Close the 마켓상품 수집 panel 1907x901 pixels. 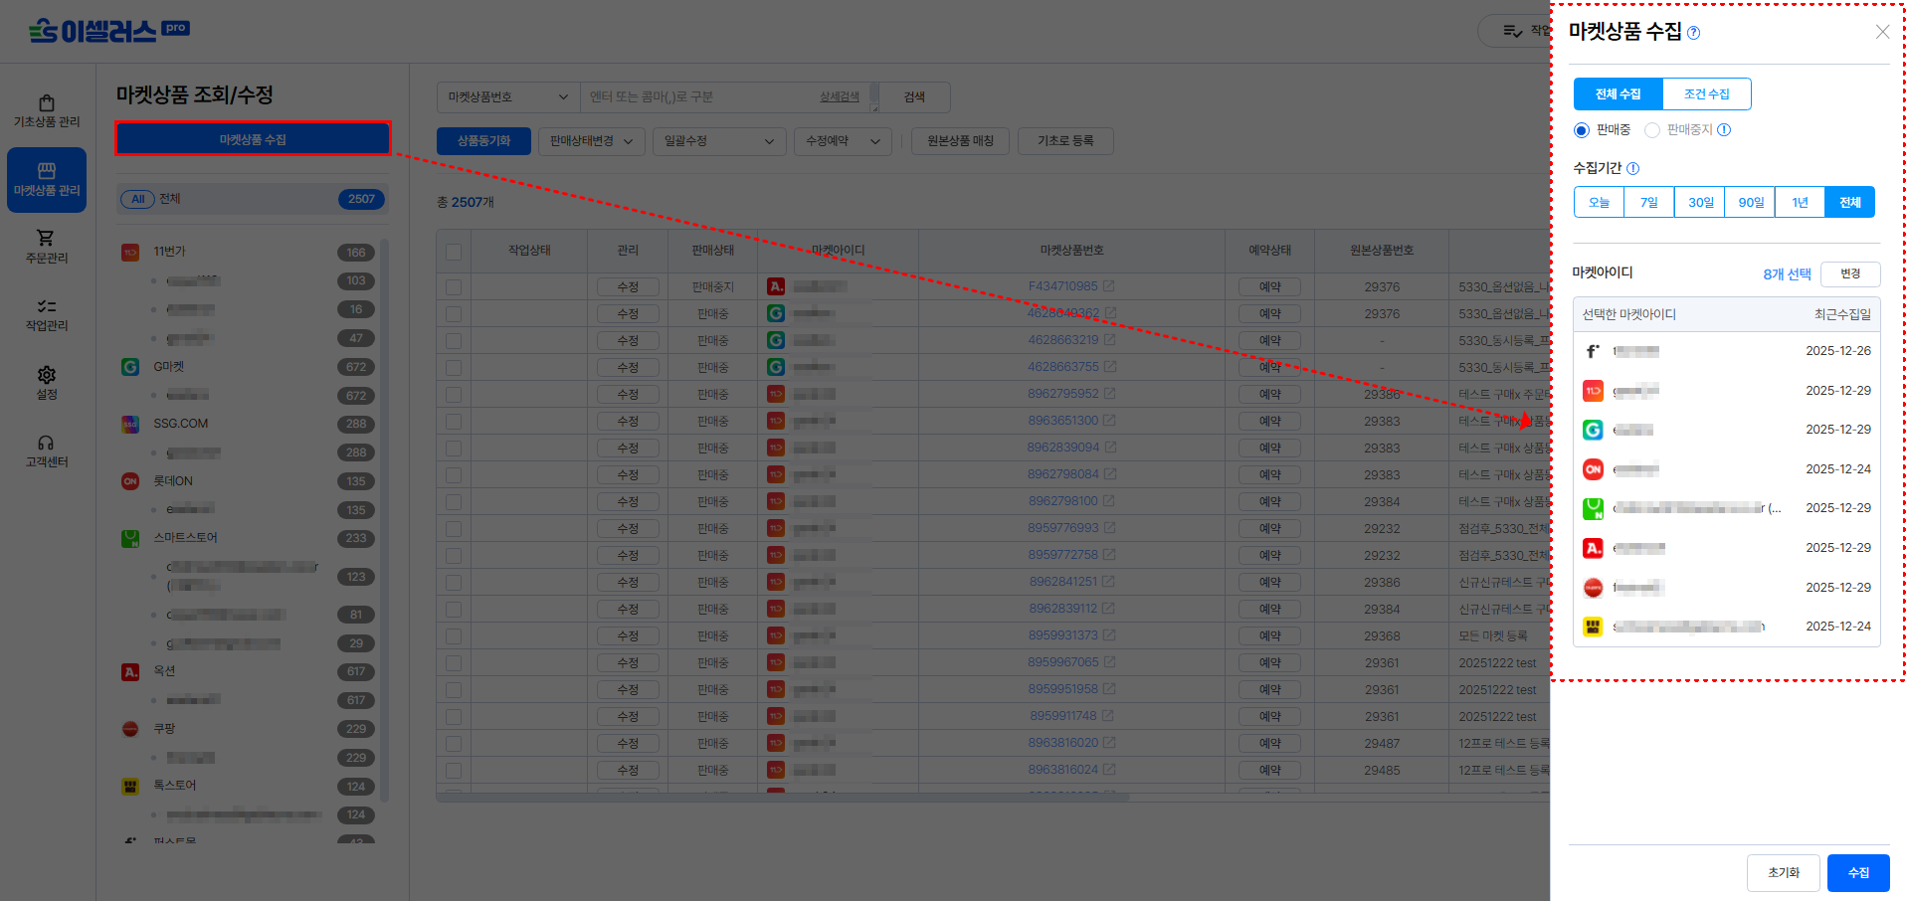coord(1882,32)
